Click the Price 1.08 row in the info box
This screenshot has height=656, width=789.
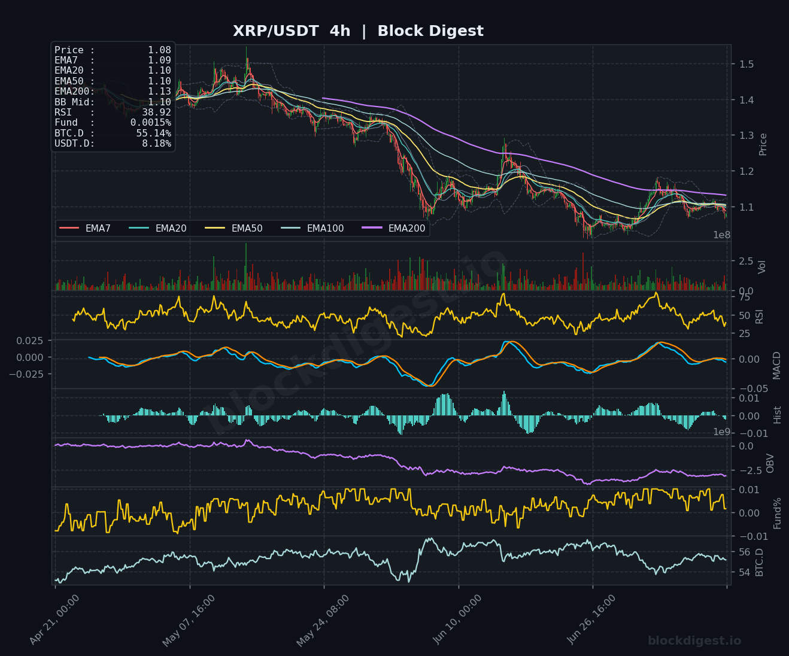click(113, 50)
